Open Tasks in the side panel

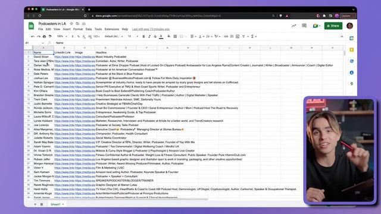coord(351,61)
